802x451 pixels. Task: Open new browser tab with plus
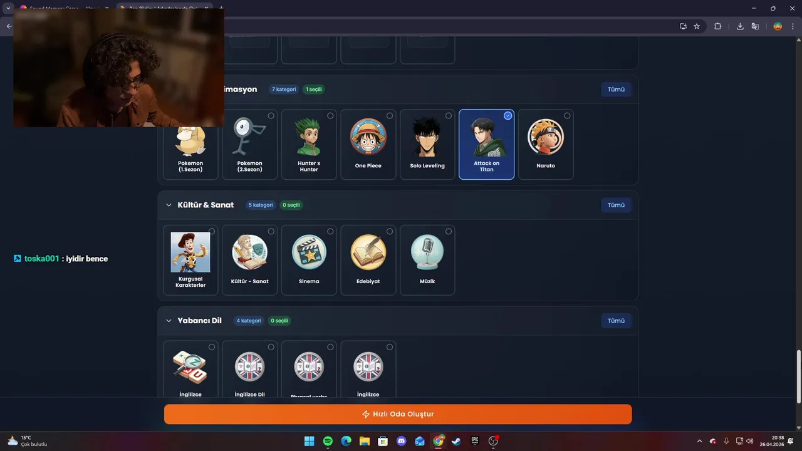click(x=221, y=8)
